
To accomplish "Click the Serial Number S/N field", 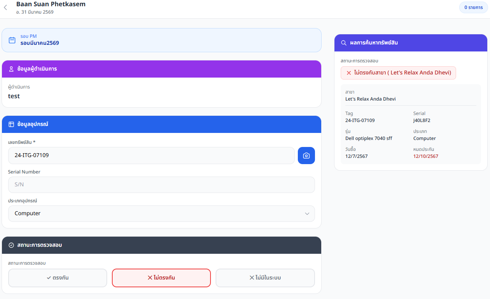I will pyautogui.click(x=161, y=185).
